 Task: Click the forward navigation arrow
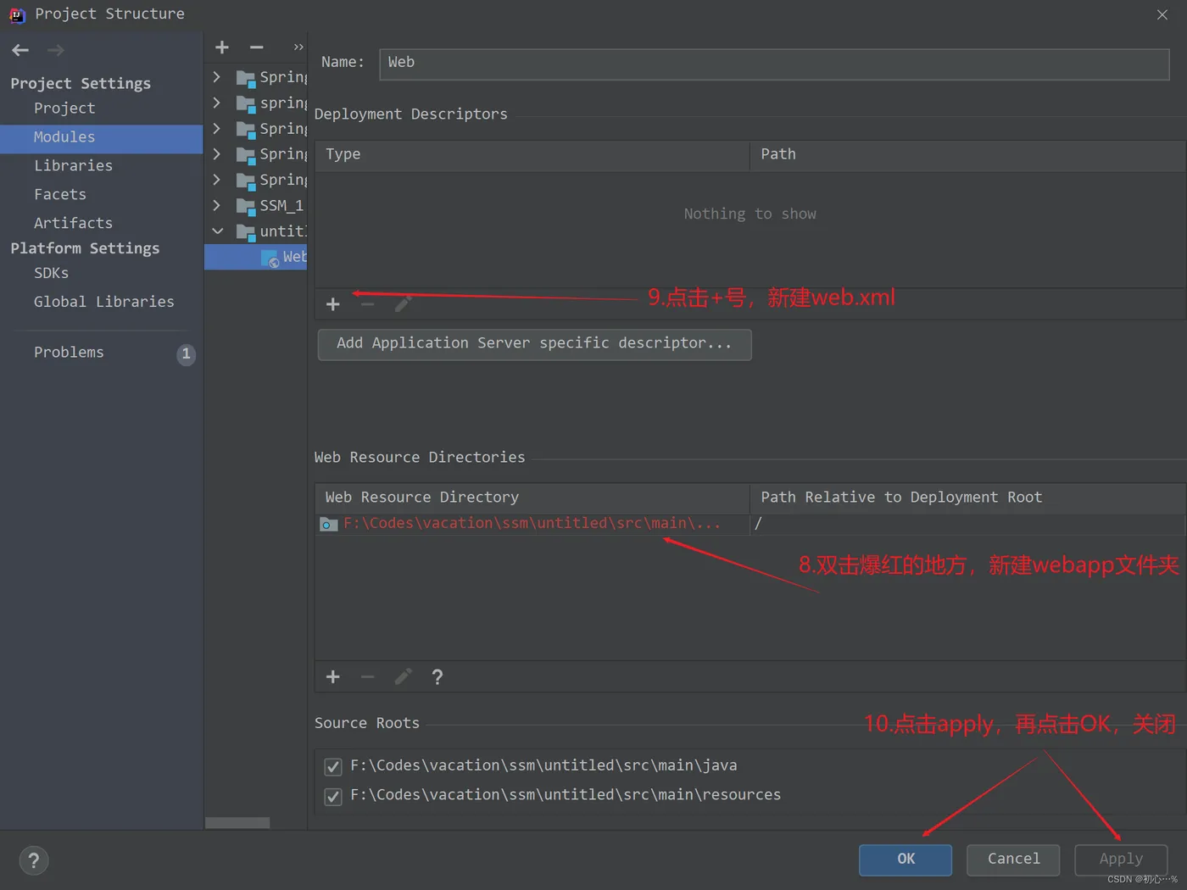tap(56, 50)
